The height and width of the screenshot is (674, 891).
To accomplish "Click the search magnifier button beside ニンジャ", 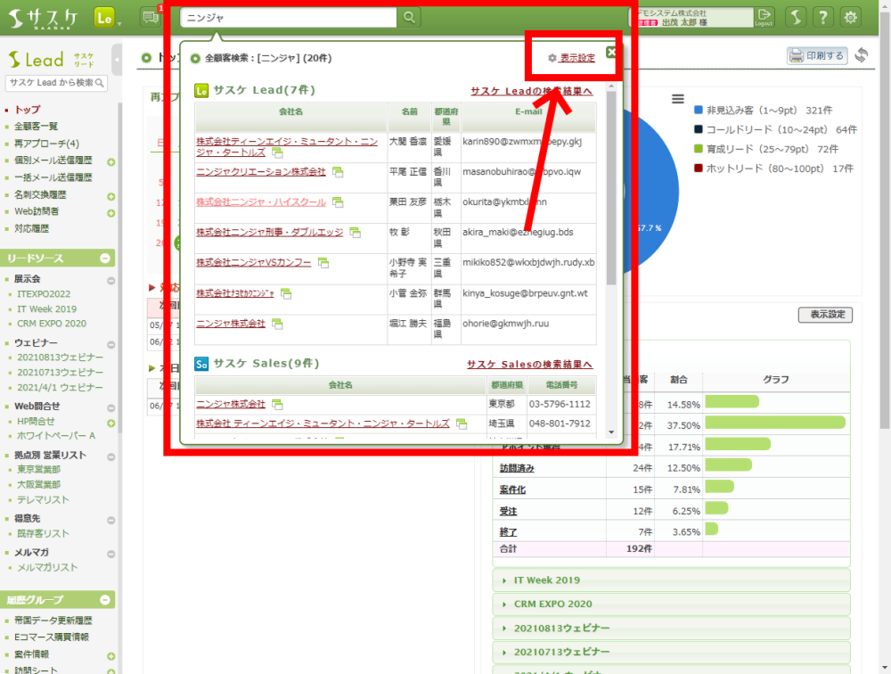I will click(408, 17).
